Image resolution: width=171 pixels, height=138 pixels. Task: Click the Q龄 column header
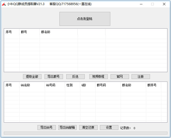88,85
